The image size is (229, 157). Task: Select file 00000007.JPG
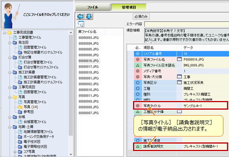pyautogui.click(x=88, y=113)
